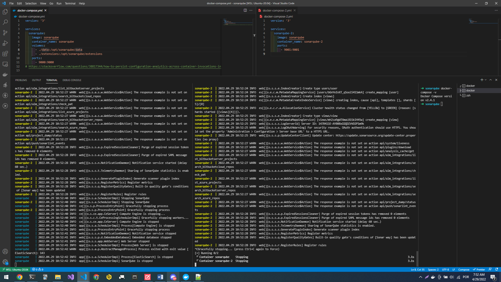Switch to the TERMINAL panel tab
The width and height of the screenshot is (501, 282).
[52, 80]
